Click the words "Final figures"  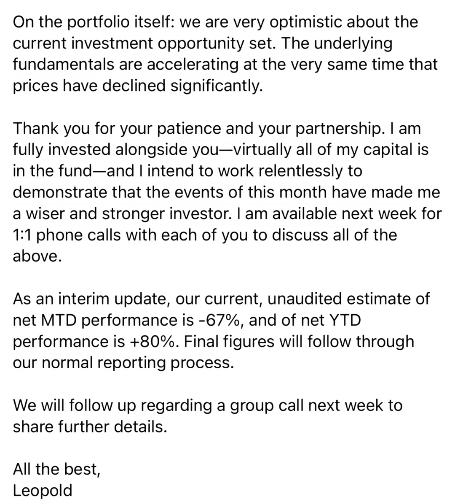[x=229, y=341]
